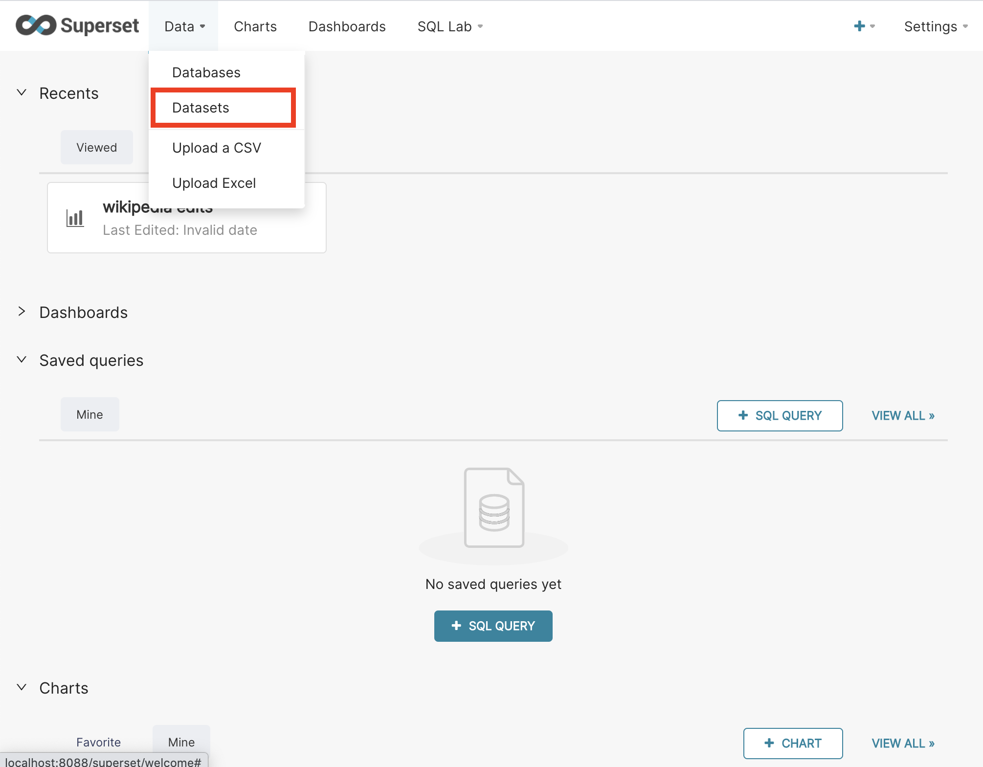The width and height of the screenshot is (983, 767).
Task: Click the database document icon in empty state
Action: click(493, 507)
